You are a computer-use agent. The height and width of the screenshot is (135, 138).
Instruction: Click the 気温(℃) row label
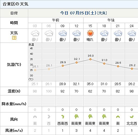(14, 65)
